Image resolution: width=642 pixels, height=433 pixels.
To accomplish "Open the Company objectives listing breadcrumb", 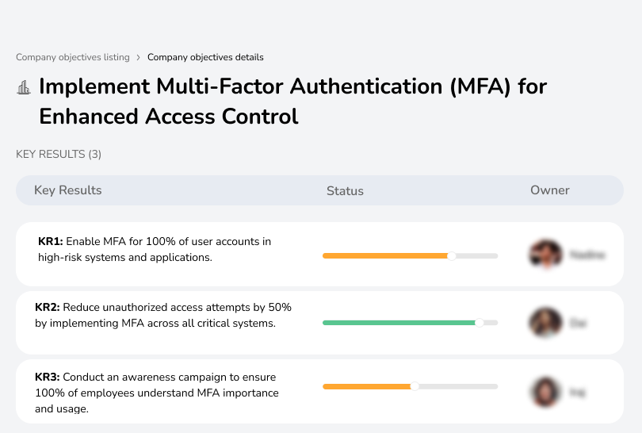I will (73, 57).
